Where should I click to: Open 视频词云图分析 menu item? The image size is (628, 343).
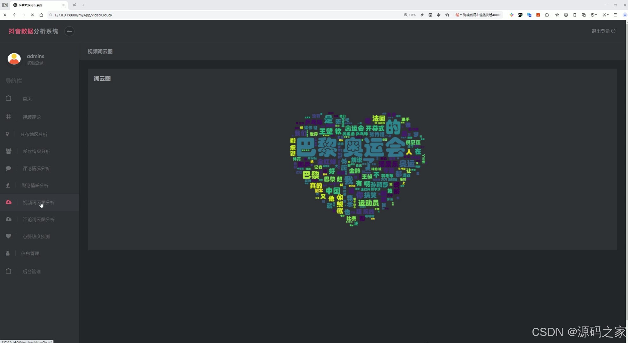(38, 203)
